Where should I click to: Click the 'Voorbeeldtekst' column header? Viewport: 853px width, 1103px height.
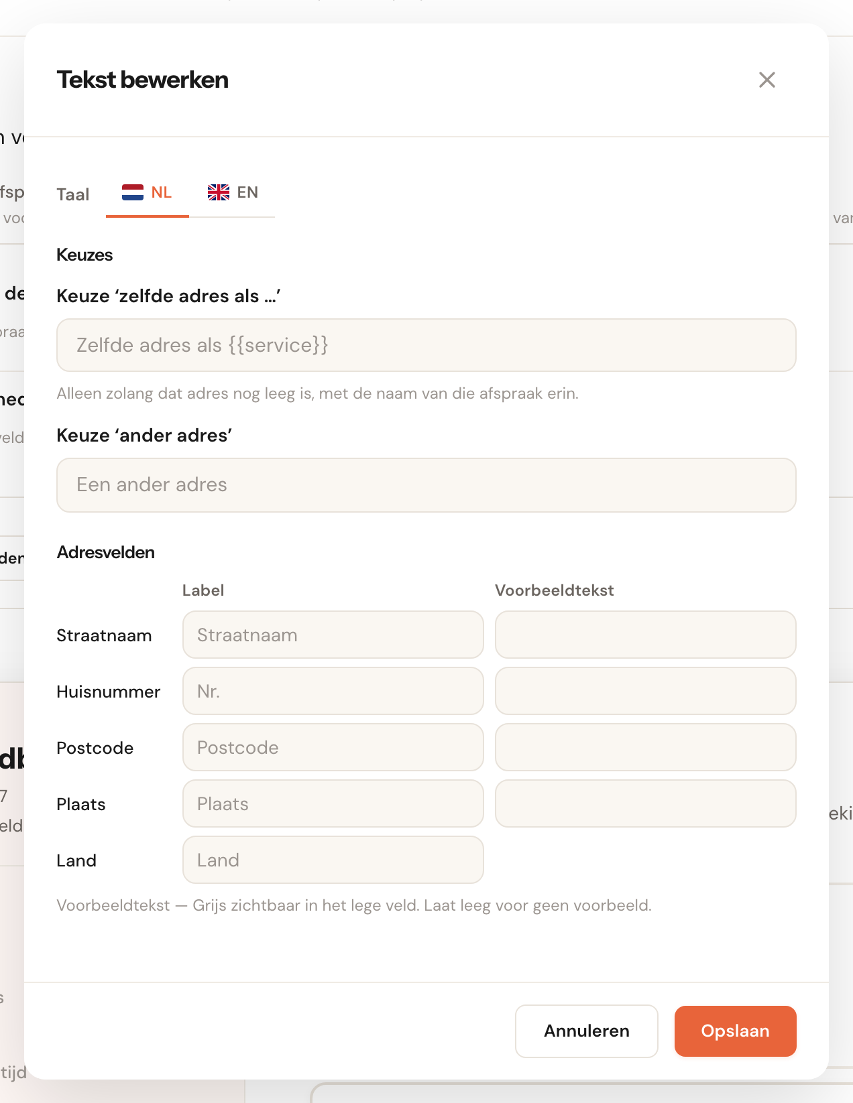pyautogui.click(x=555, y=590)
